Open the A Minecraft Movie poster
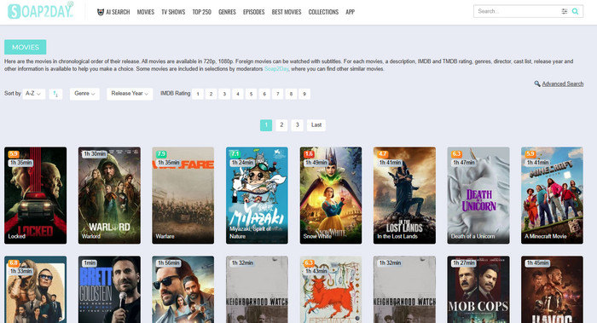Viewport: 597px width, 323px height. pos(552,195)
